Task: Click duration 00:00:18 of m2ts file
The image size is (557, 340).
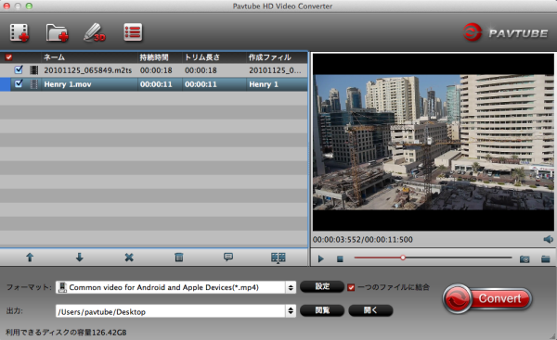Action: (x=156, y=70)
